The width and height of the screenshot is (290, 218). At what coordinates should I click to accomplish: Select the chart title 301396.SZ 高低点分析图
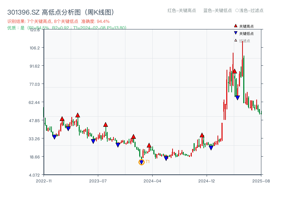pos(61,11)
